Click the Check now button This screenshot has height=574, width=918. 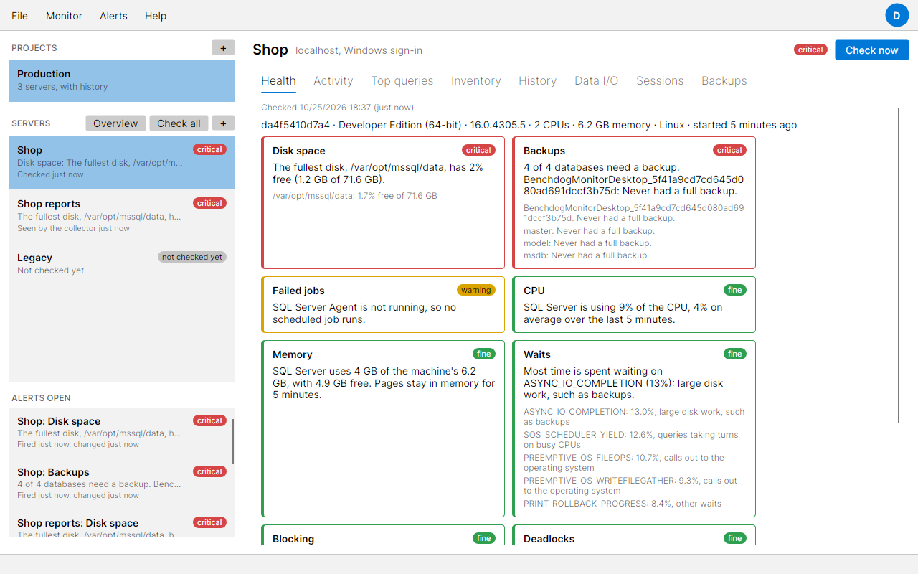pos(872,50)
